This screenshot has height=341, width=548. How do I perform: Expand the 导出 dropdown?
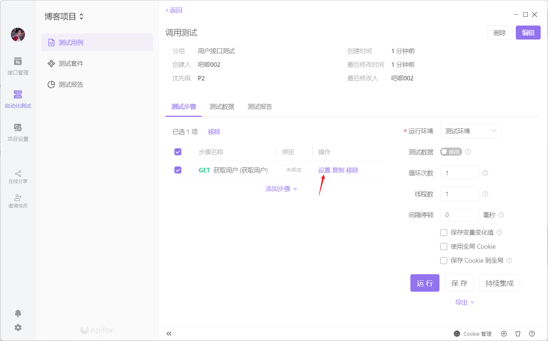(464, 303)
